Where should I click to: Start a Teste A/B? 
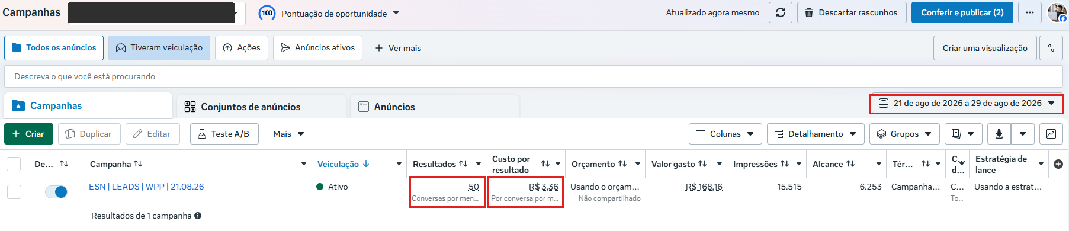click(x=224, y=134)
